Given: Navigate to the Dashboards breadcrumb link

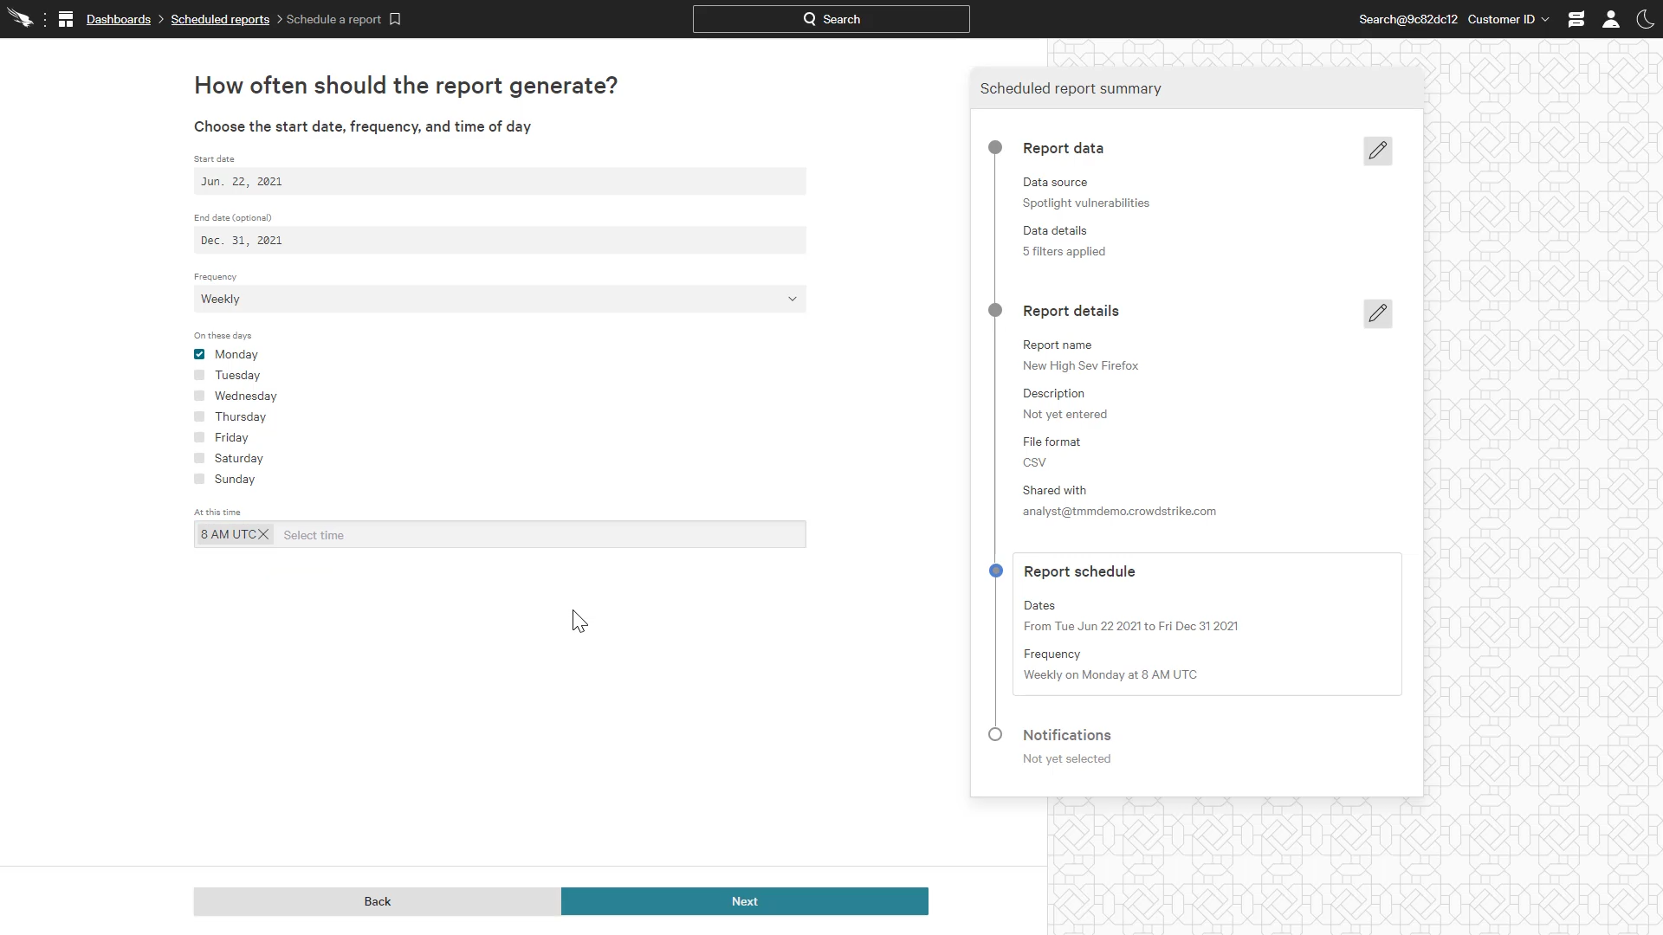Looking at the screenshot, I should point(119,19).
